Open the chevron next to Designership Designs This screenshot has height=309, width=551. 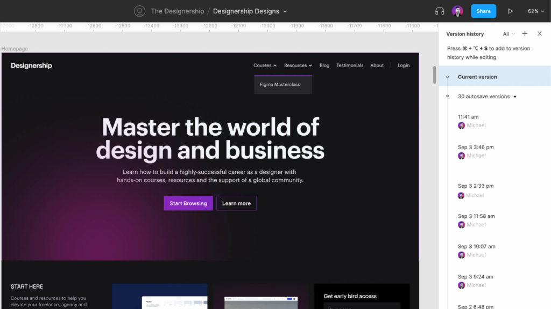286,11
